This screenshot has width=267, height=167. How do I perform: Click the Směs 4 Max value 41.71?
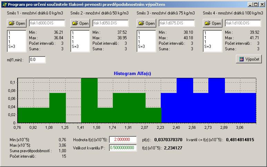pos(255,38)
